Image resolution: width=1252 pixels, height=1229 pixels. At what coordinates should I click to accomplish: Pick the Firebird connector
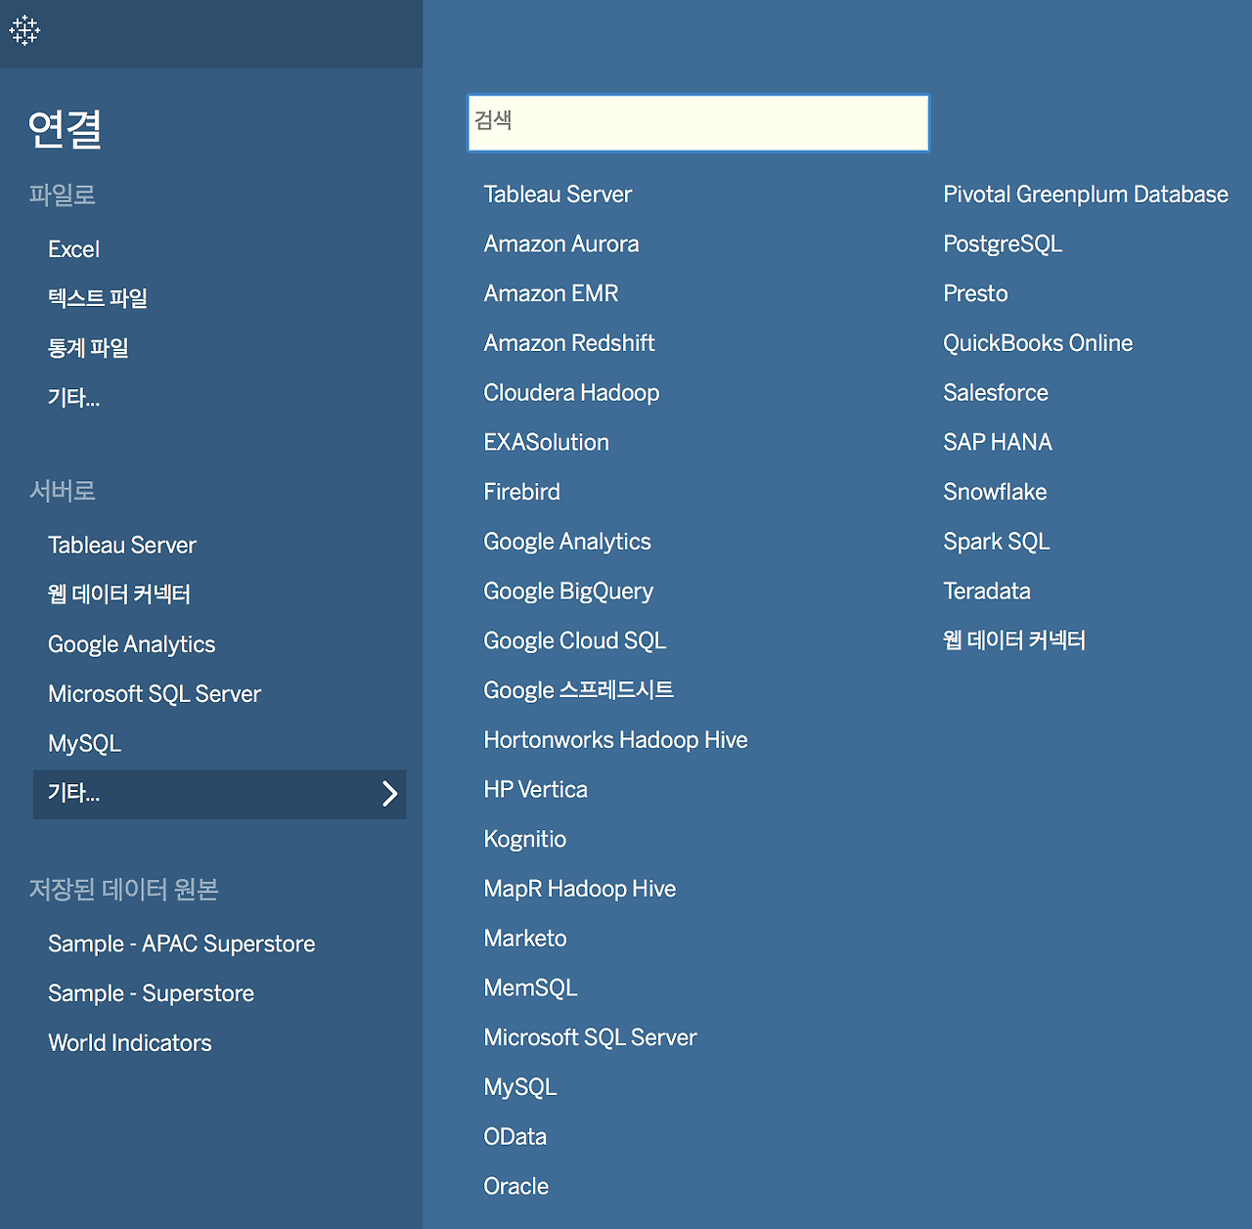pyautogui.click(x=521, y=492)
